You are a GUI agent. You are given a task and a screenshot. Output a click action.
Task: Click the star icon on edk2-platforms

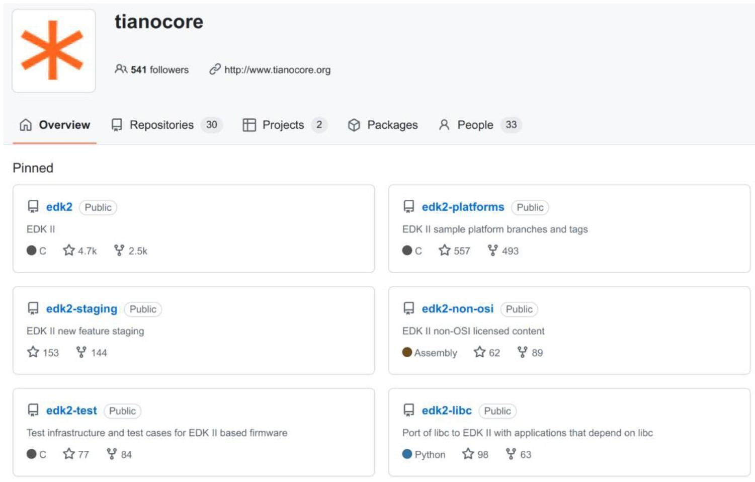[x=445, y=250]
